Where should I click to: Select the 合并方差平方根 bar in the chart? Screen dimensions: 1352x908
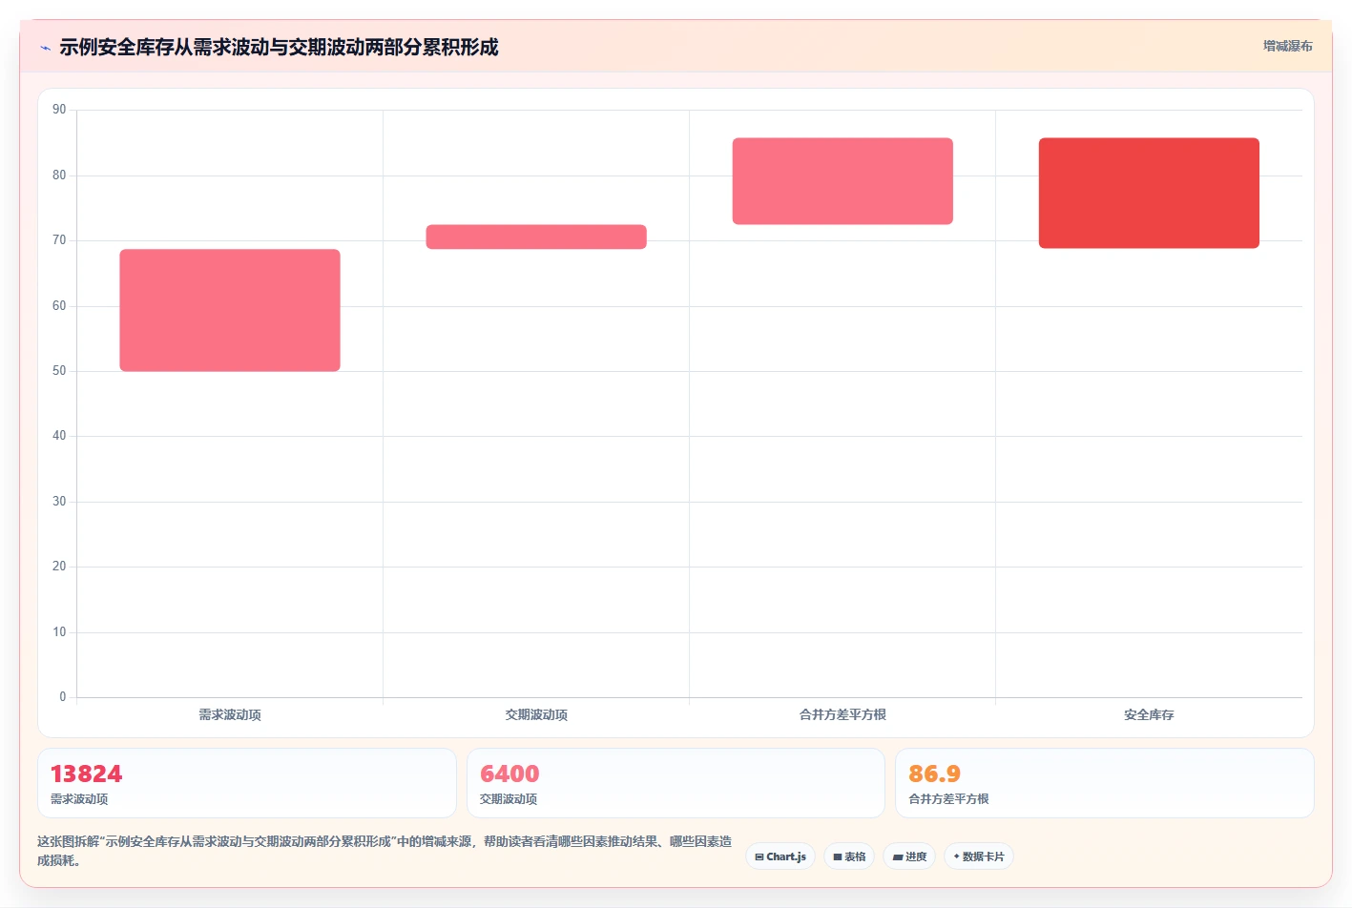coord(842,181)
